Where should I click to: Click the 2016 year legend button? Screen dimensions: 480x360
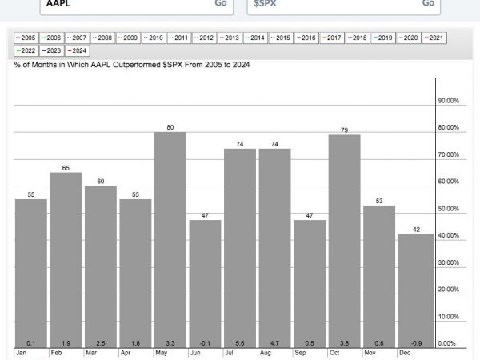[306, 38]
